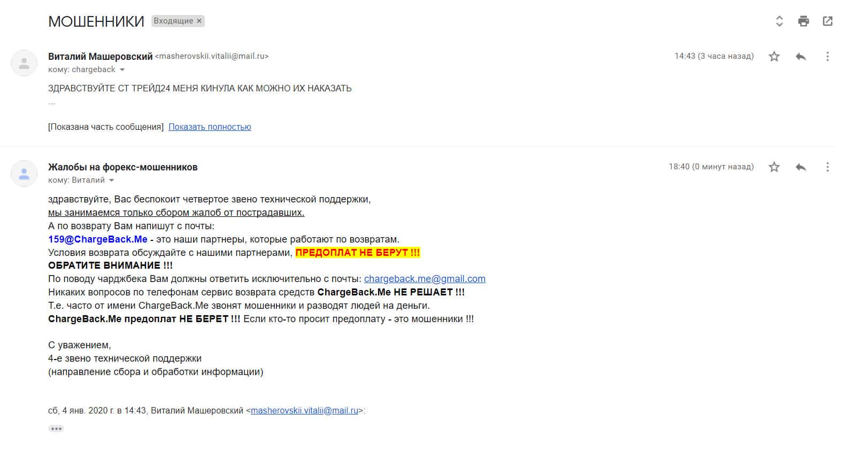Open the masherovskii.vitalii@mail.ru link in the quote
Image resolution: width=844 pixels, height=461 pixels.
click(304, 411)
